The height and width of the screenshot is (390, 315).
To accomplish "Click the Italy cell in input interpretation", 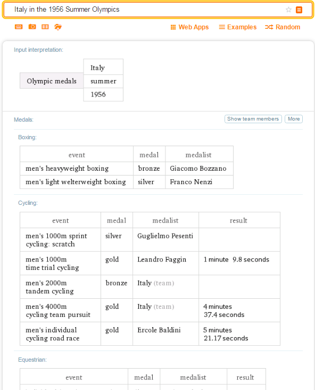I will click(x=103, y=68).
